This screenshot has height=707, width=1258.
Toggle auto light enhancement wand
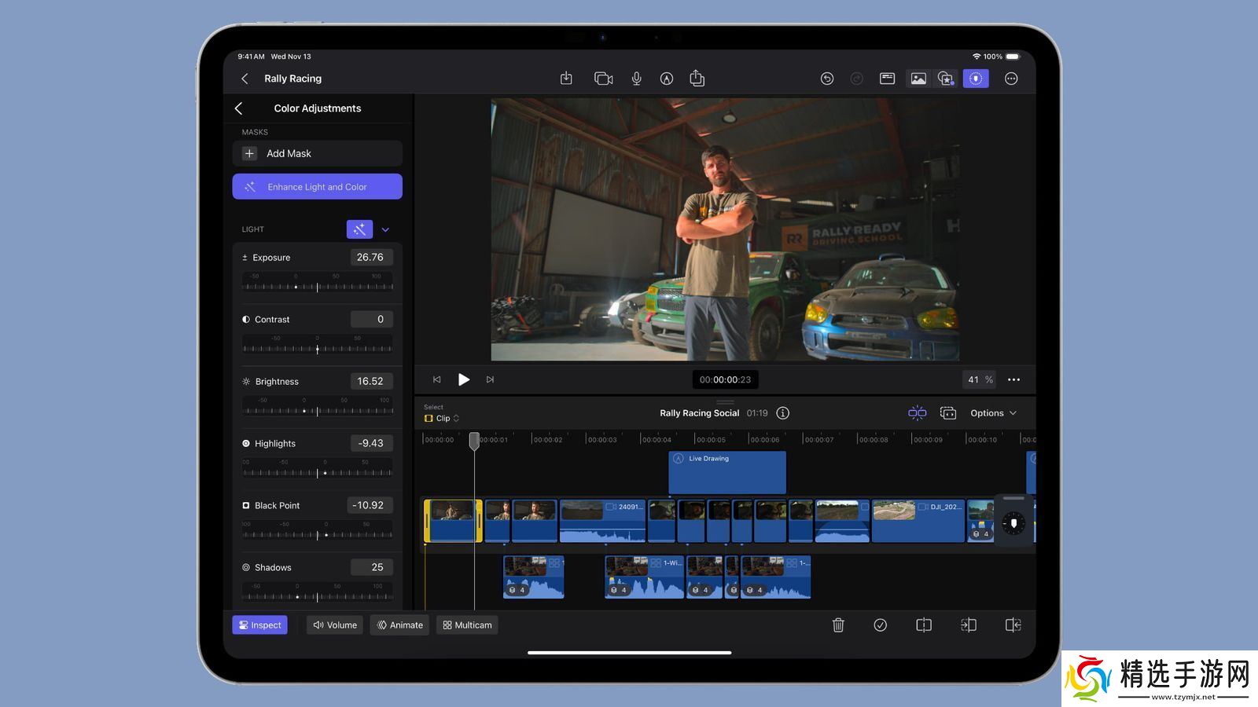[359, 229]
